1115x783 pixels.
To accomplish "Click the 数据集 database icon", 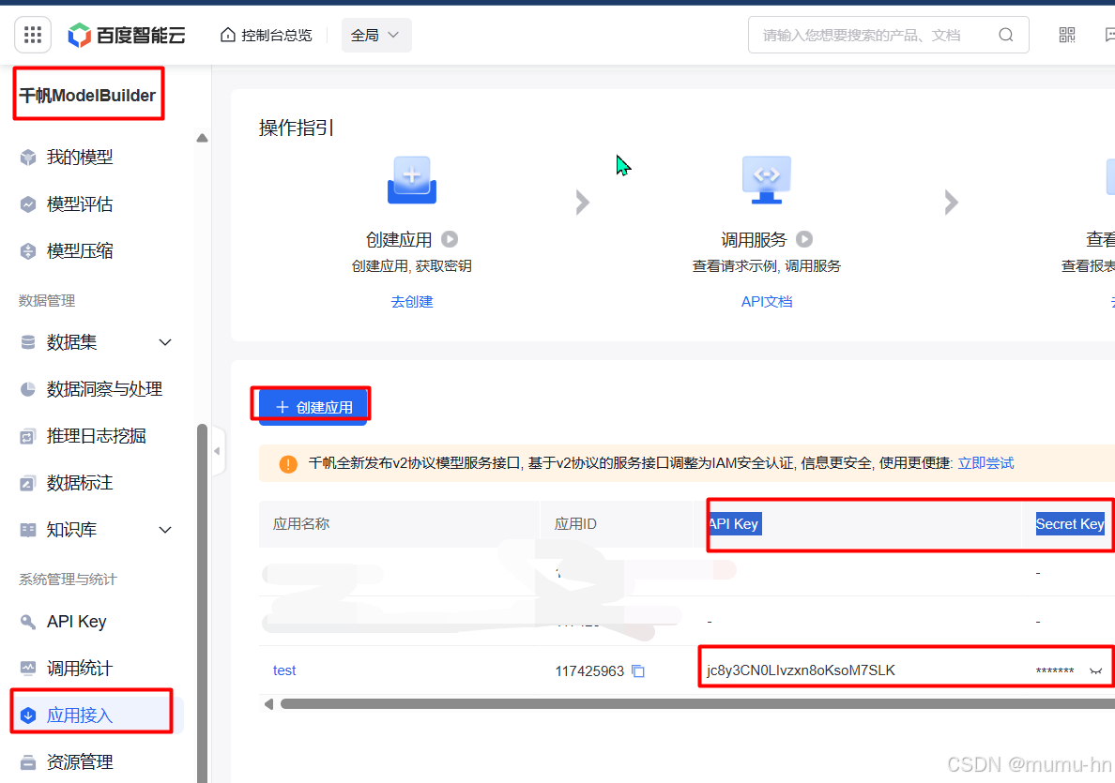I will pyautogui.click(x=28, y=342).
